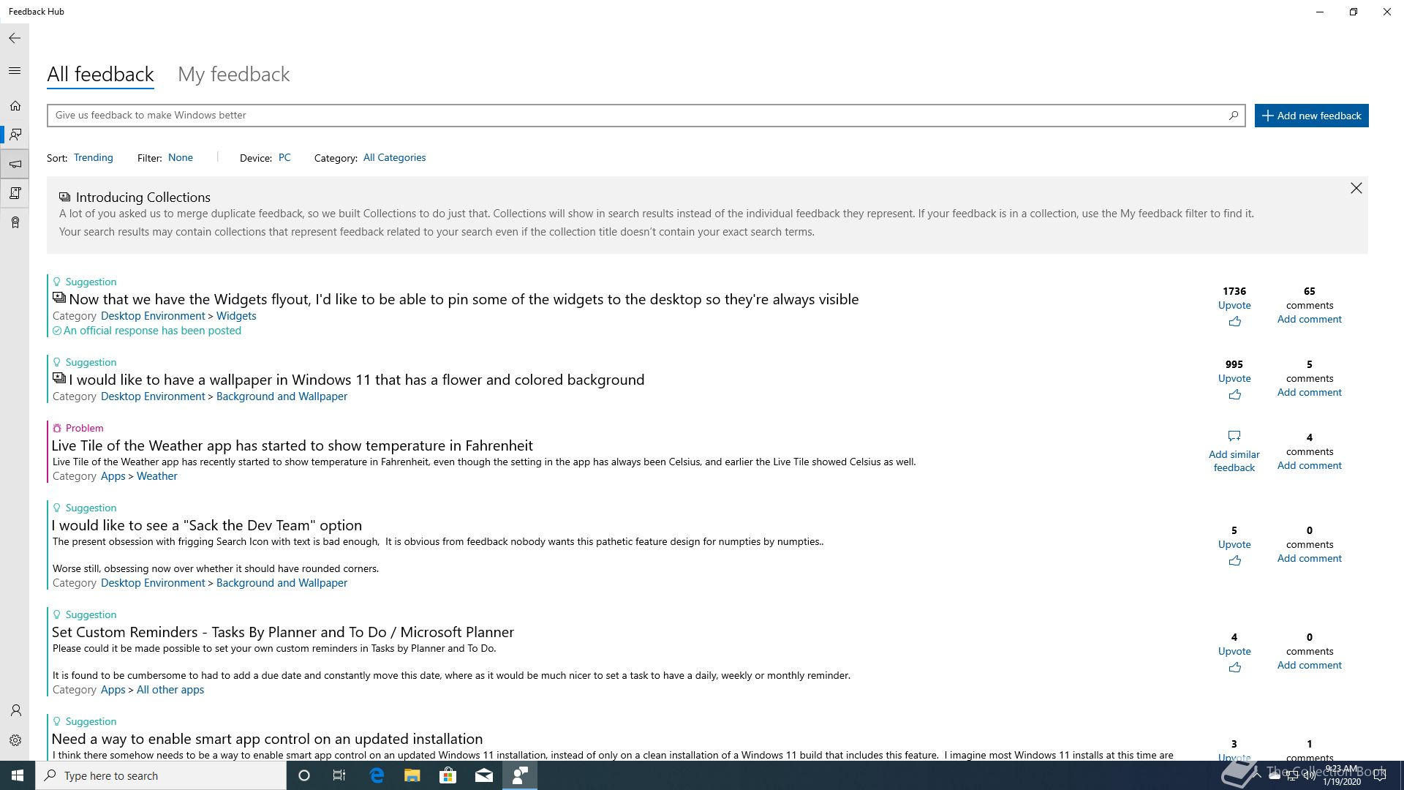
Task: Switch to All feedback tab
Action: pos(100,74)
